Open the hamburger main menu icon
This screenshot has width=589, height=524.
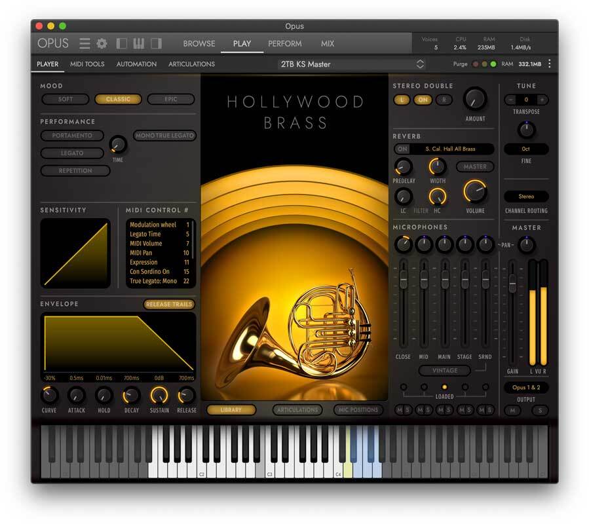[x=85, y=44]
